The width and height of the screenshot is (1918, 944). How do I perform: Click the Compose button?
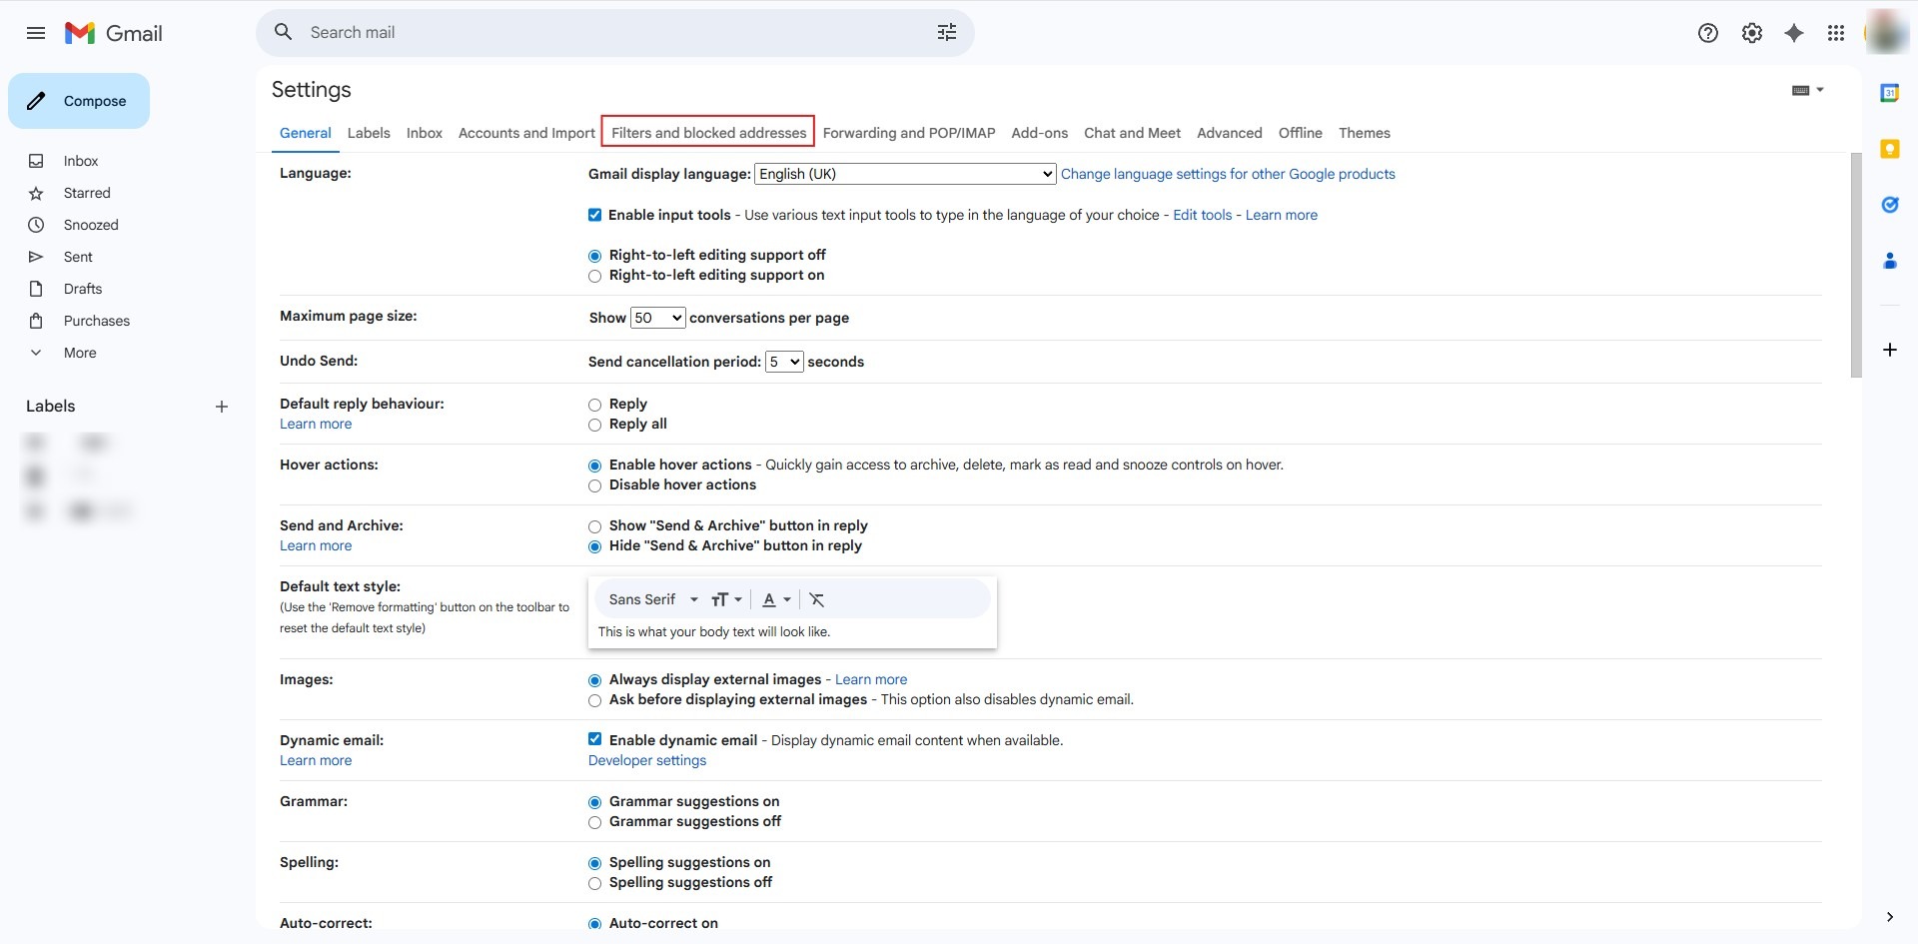pyautogui.click(x=79, y=101)
